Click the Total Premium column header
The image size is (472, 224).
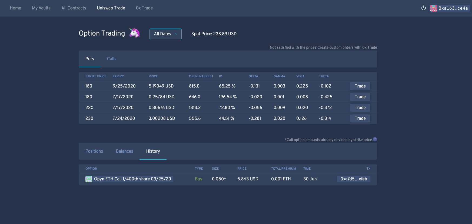(284, 169)
